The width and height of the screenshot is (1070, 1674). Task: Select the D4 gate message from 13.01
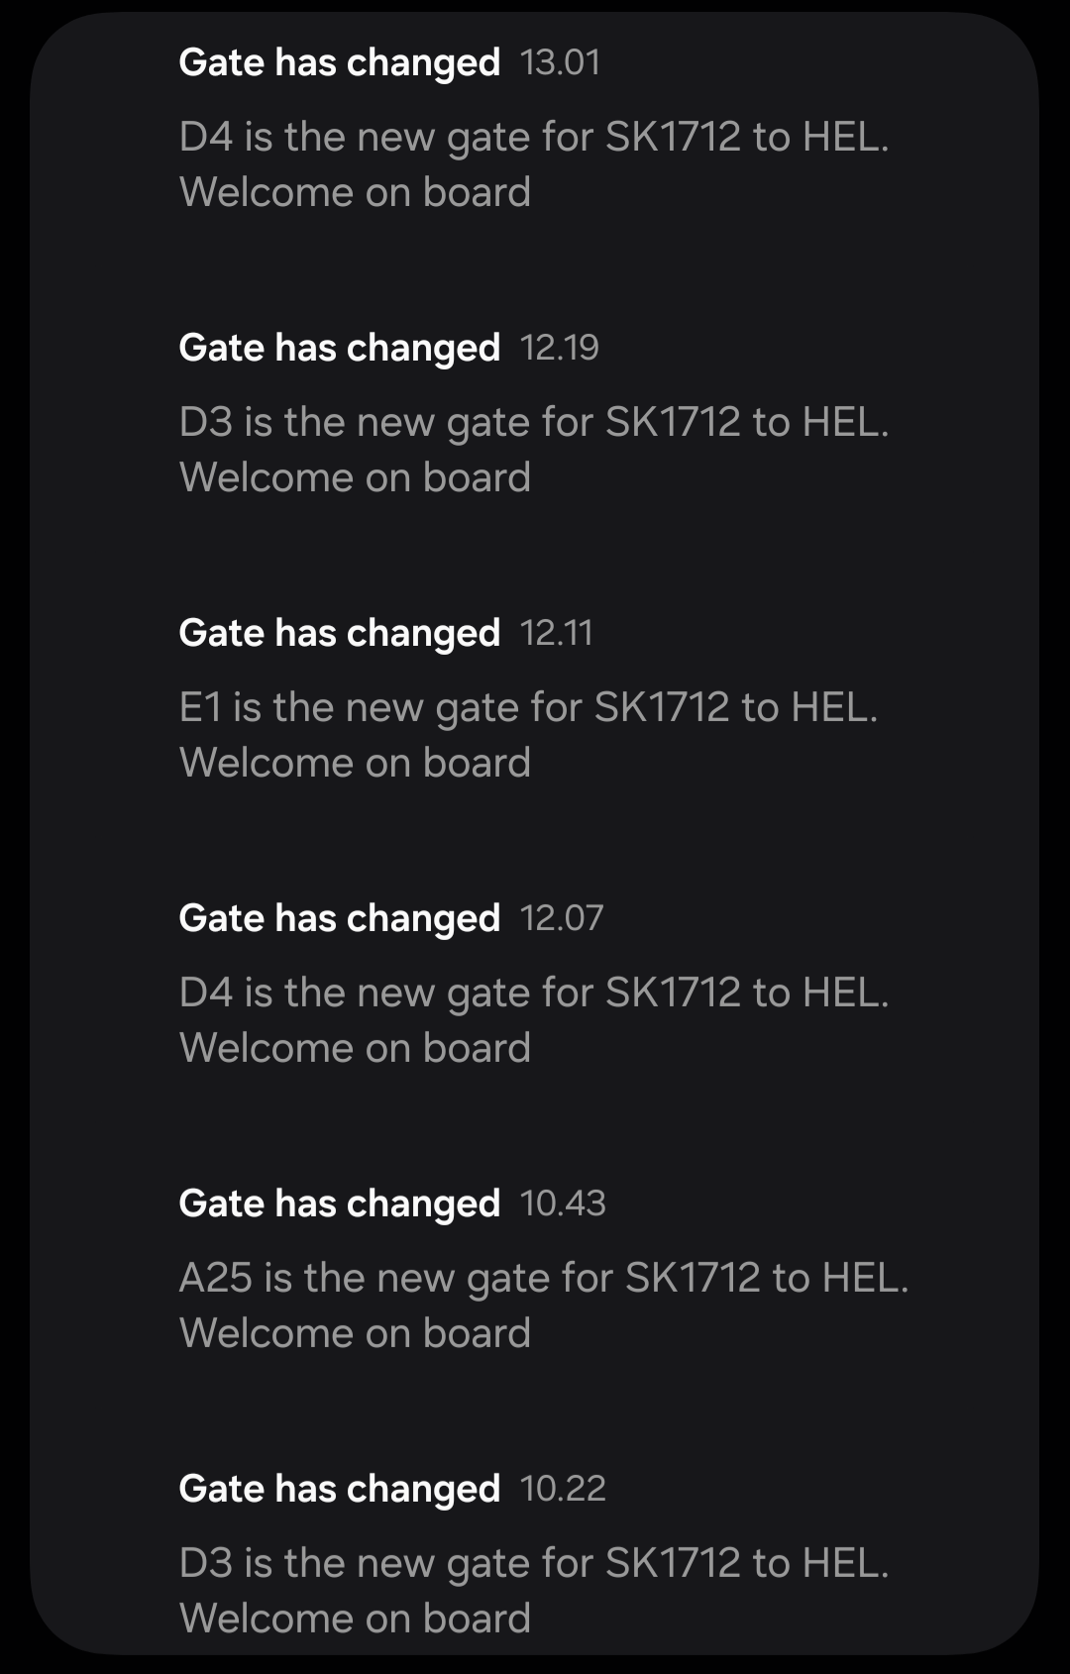[534, 137]
